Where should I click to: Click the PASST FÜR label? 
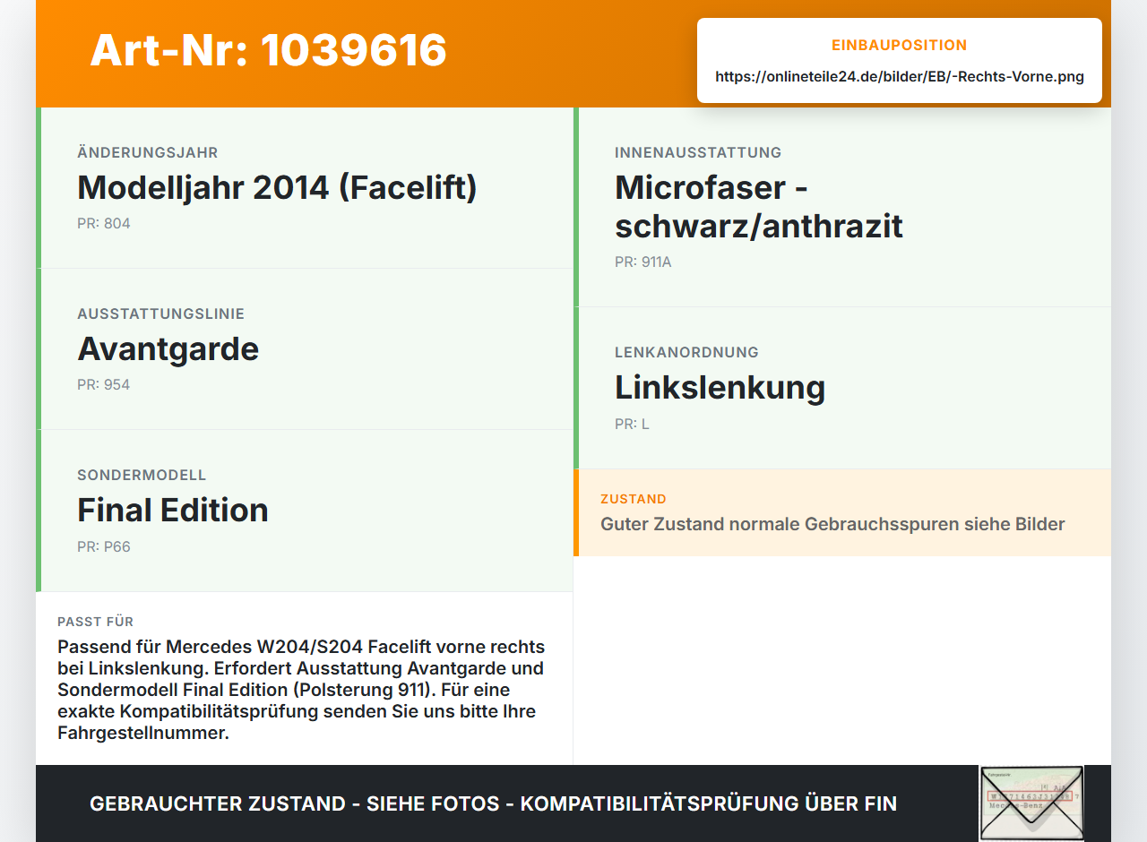96,622
